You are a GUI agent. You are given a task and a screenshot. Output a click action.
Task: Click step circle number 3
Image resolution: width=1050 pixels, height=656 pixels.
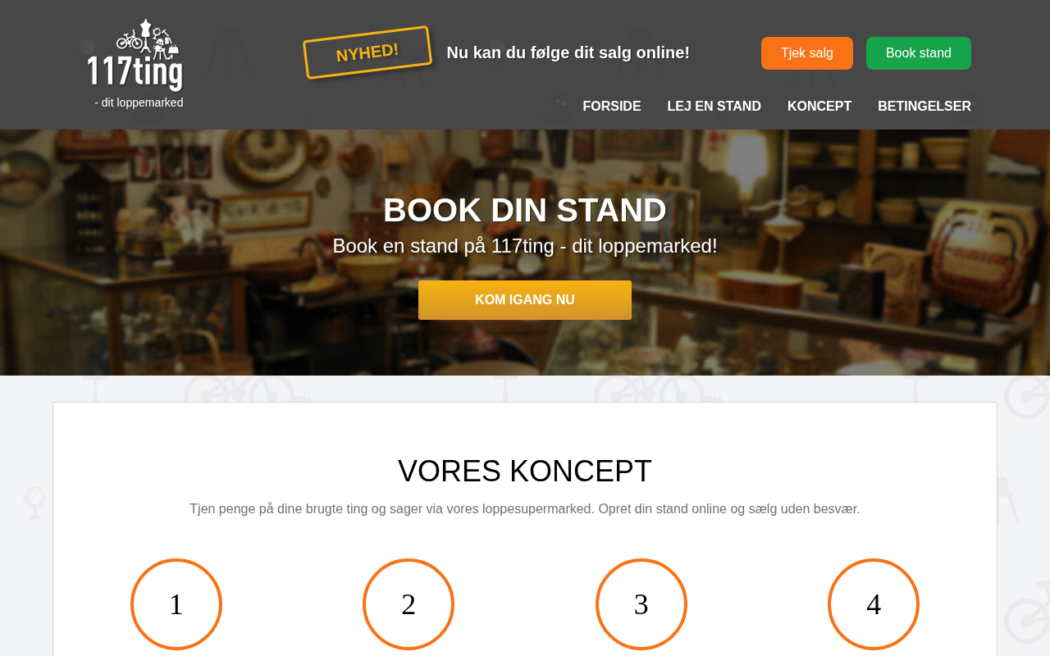(641, 604)
